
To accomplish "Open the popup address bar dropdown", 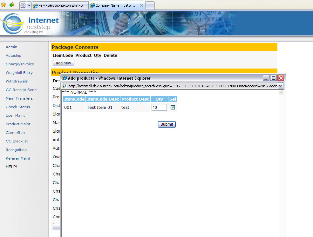I will tap(280, 86).
